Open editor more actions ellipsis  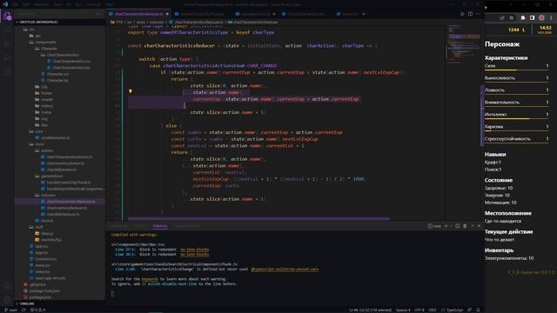pos(478,14)
